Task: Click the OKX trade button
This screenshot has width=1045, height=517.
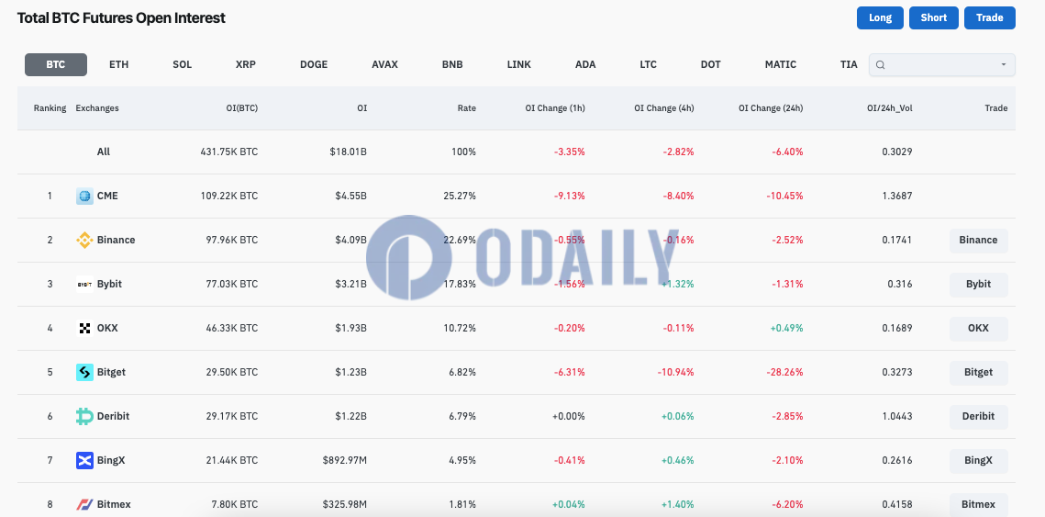Action: [x=978, y=328]
